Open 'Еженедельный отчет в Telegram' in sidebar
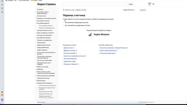Viewport: 187px width, 105px height. (x=44, y=64)
